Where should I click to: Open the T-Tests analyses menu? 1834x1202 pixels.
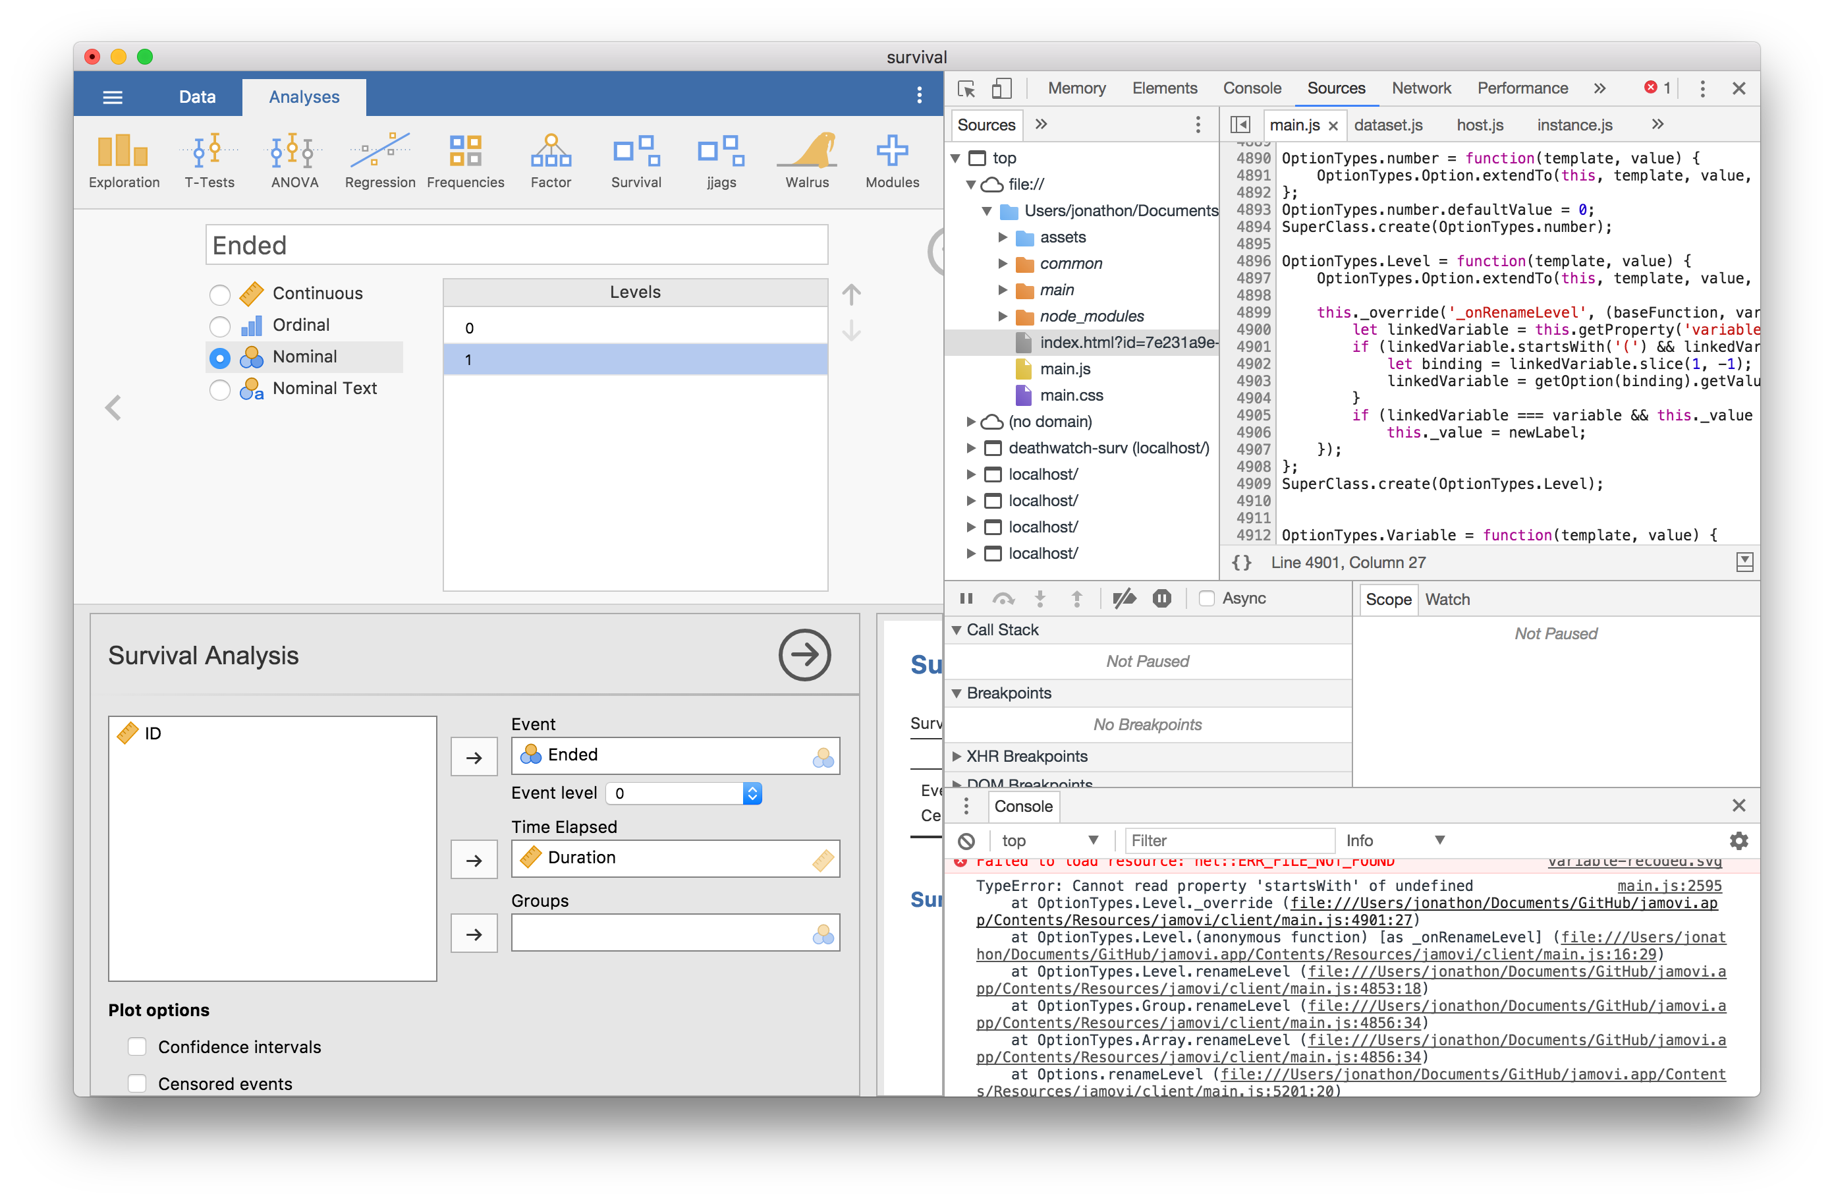point(209,161)
